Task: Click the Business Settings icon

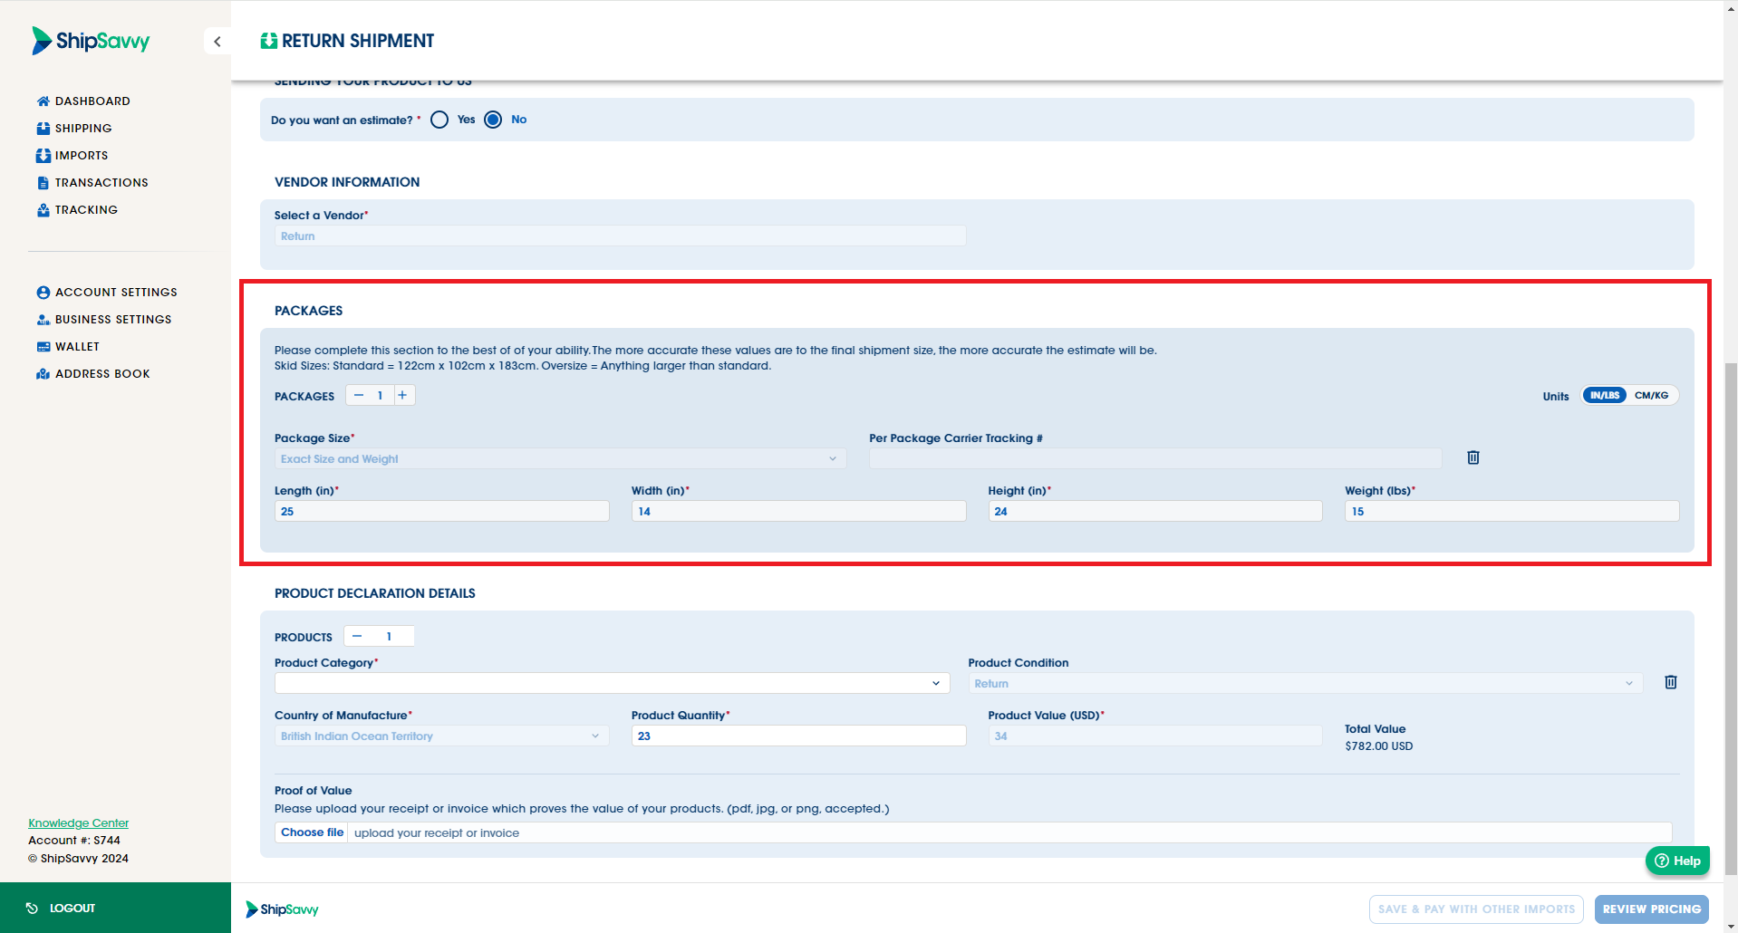Action: 43,320
